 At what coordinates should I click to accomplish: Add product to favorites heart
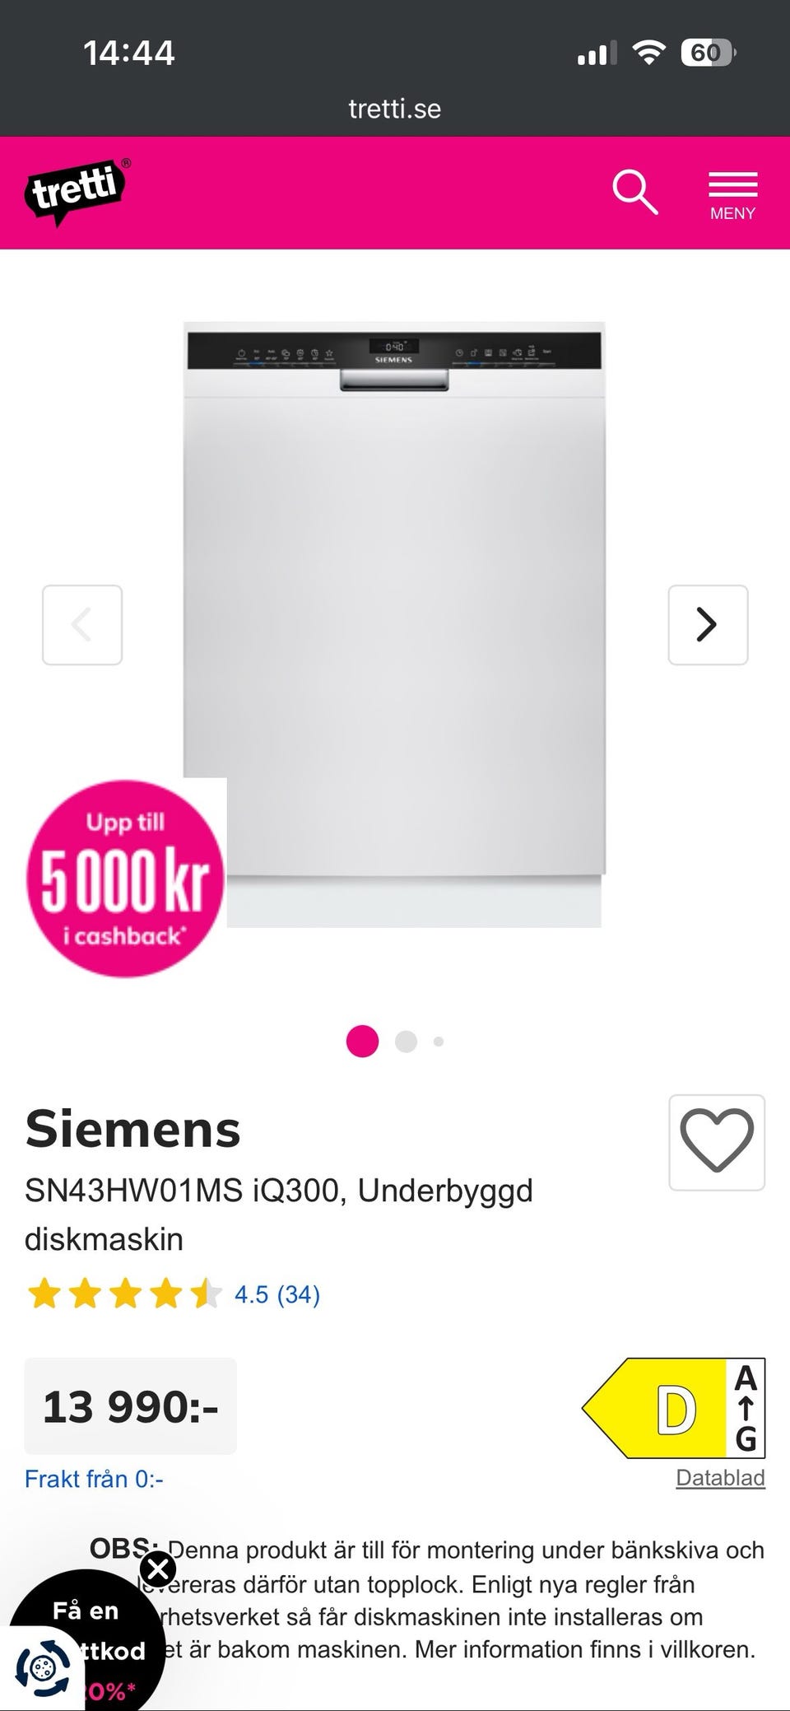[717, 1142]
